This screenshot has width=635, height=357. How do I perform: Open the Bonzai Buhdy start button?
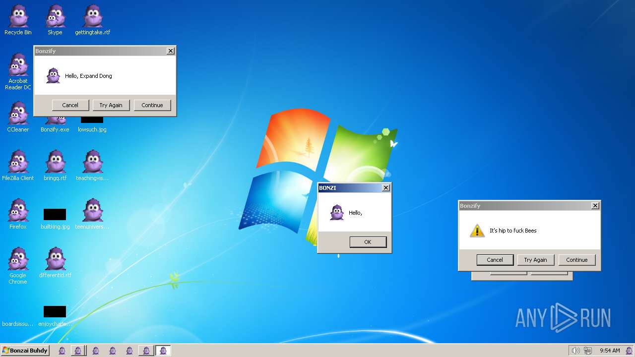tap(25, 351)
